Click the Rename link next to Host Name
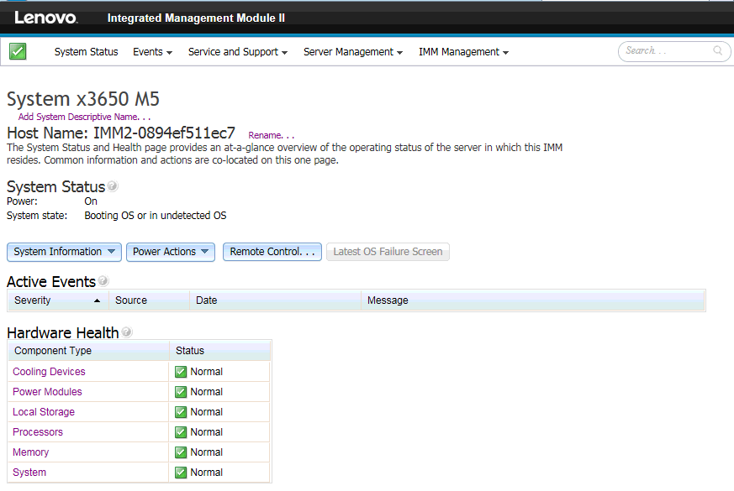The width and height of the screenshot is (734, 491). pyautogui.click(x=271, y=135)
